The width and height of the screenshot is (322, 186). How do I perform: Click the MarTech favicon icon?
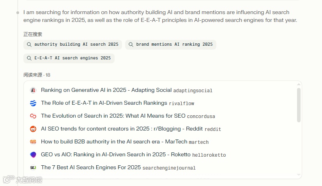click(33, 142)
